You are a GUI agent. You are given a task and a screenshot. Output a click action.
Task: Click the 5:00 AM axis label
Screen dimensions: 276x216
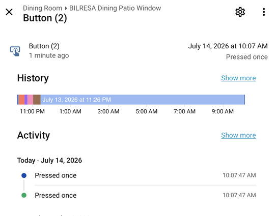coord(147,111)
